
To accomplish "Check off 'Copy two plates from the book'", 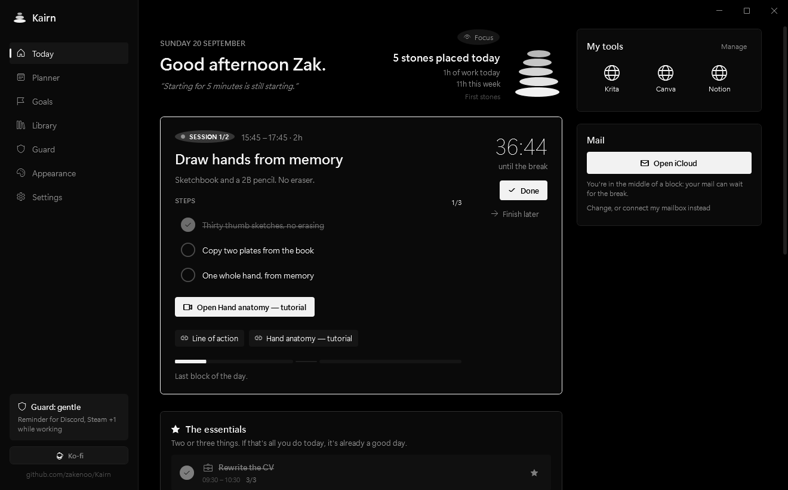I will point(188,250).
